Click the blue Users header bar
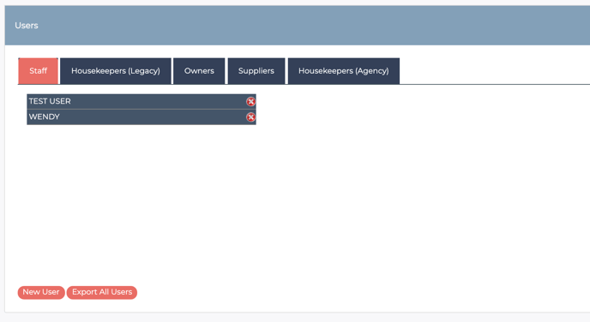The image size is (590, 322). pyautogui.click(x=298, y=26)
